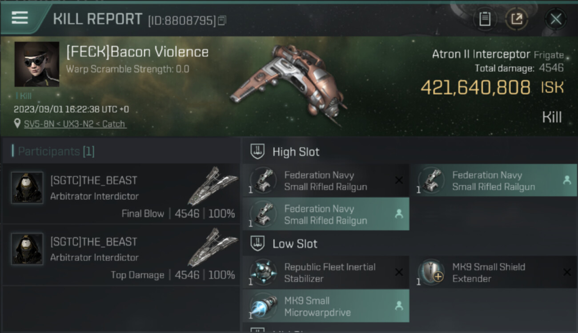Copy kill report ID icon
578x333 pixels.
click(222, 20)
